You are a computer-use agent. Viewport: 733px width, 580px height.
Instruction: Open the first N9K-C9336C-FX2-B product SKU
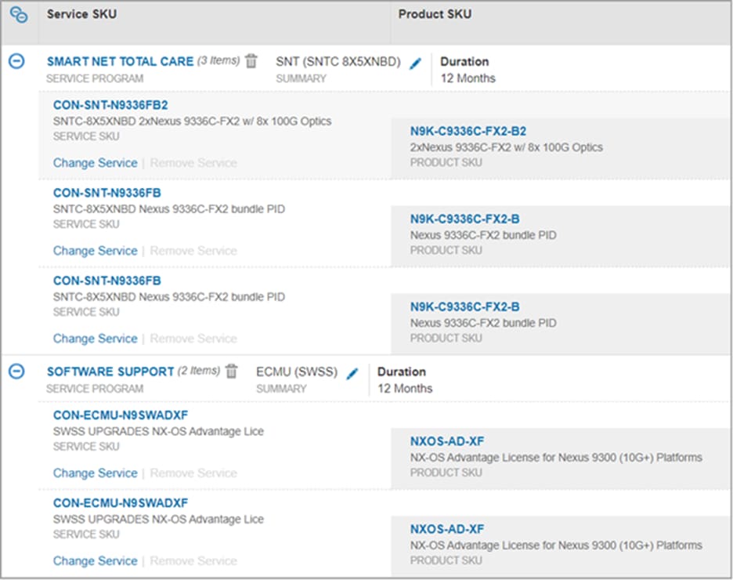point(464,219)
